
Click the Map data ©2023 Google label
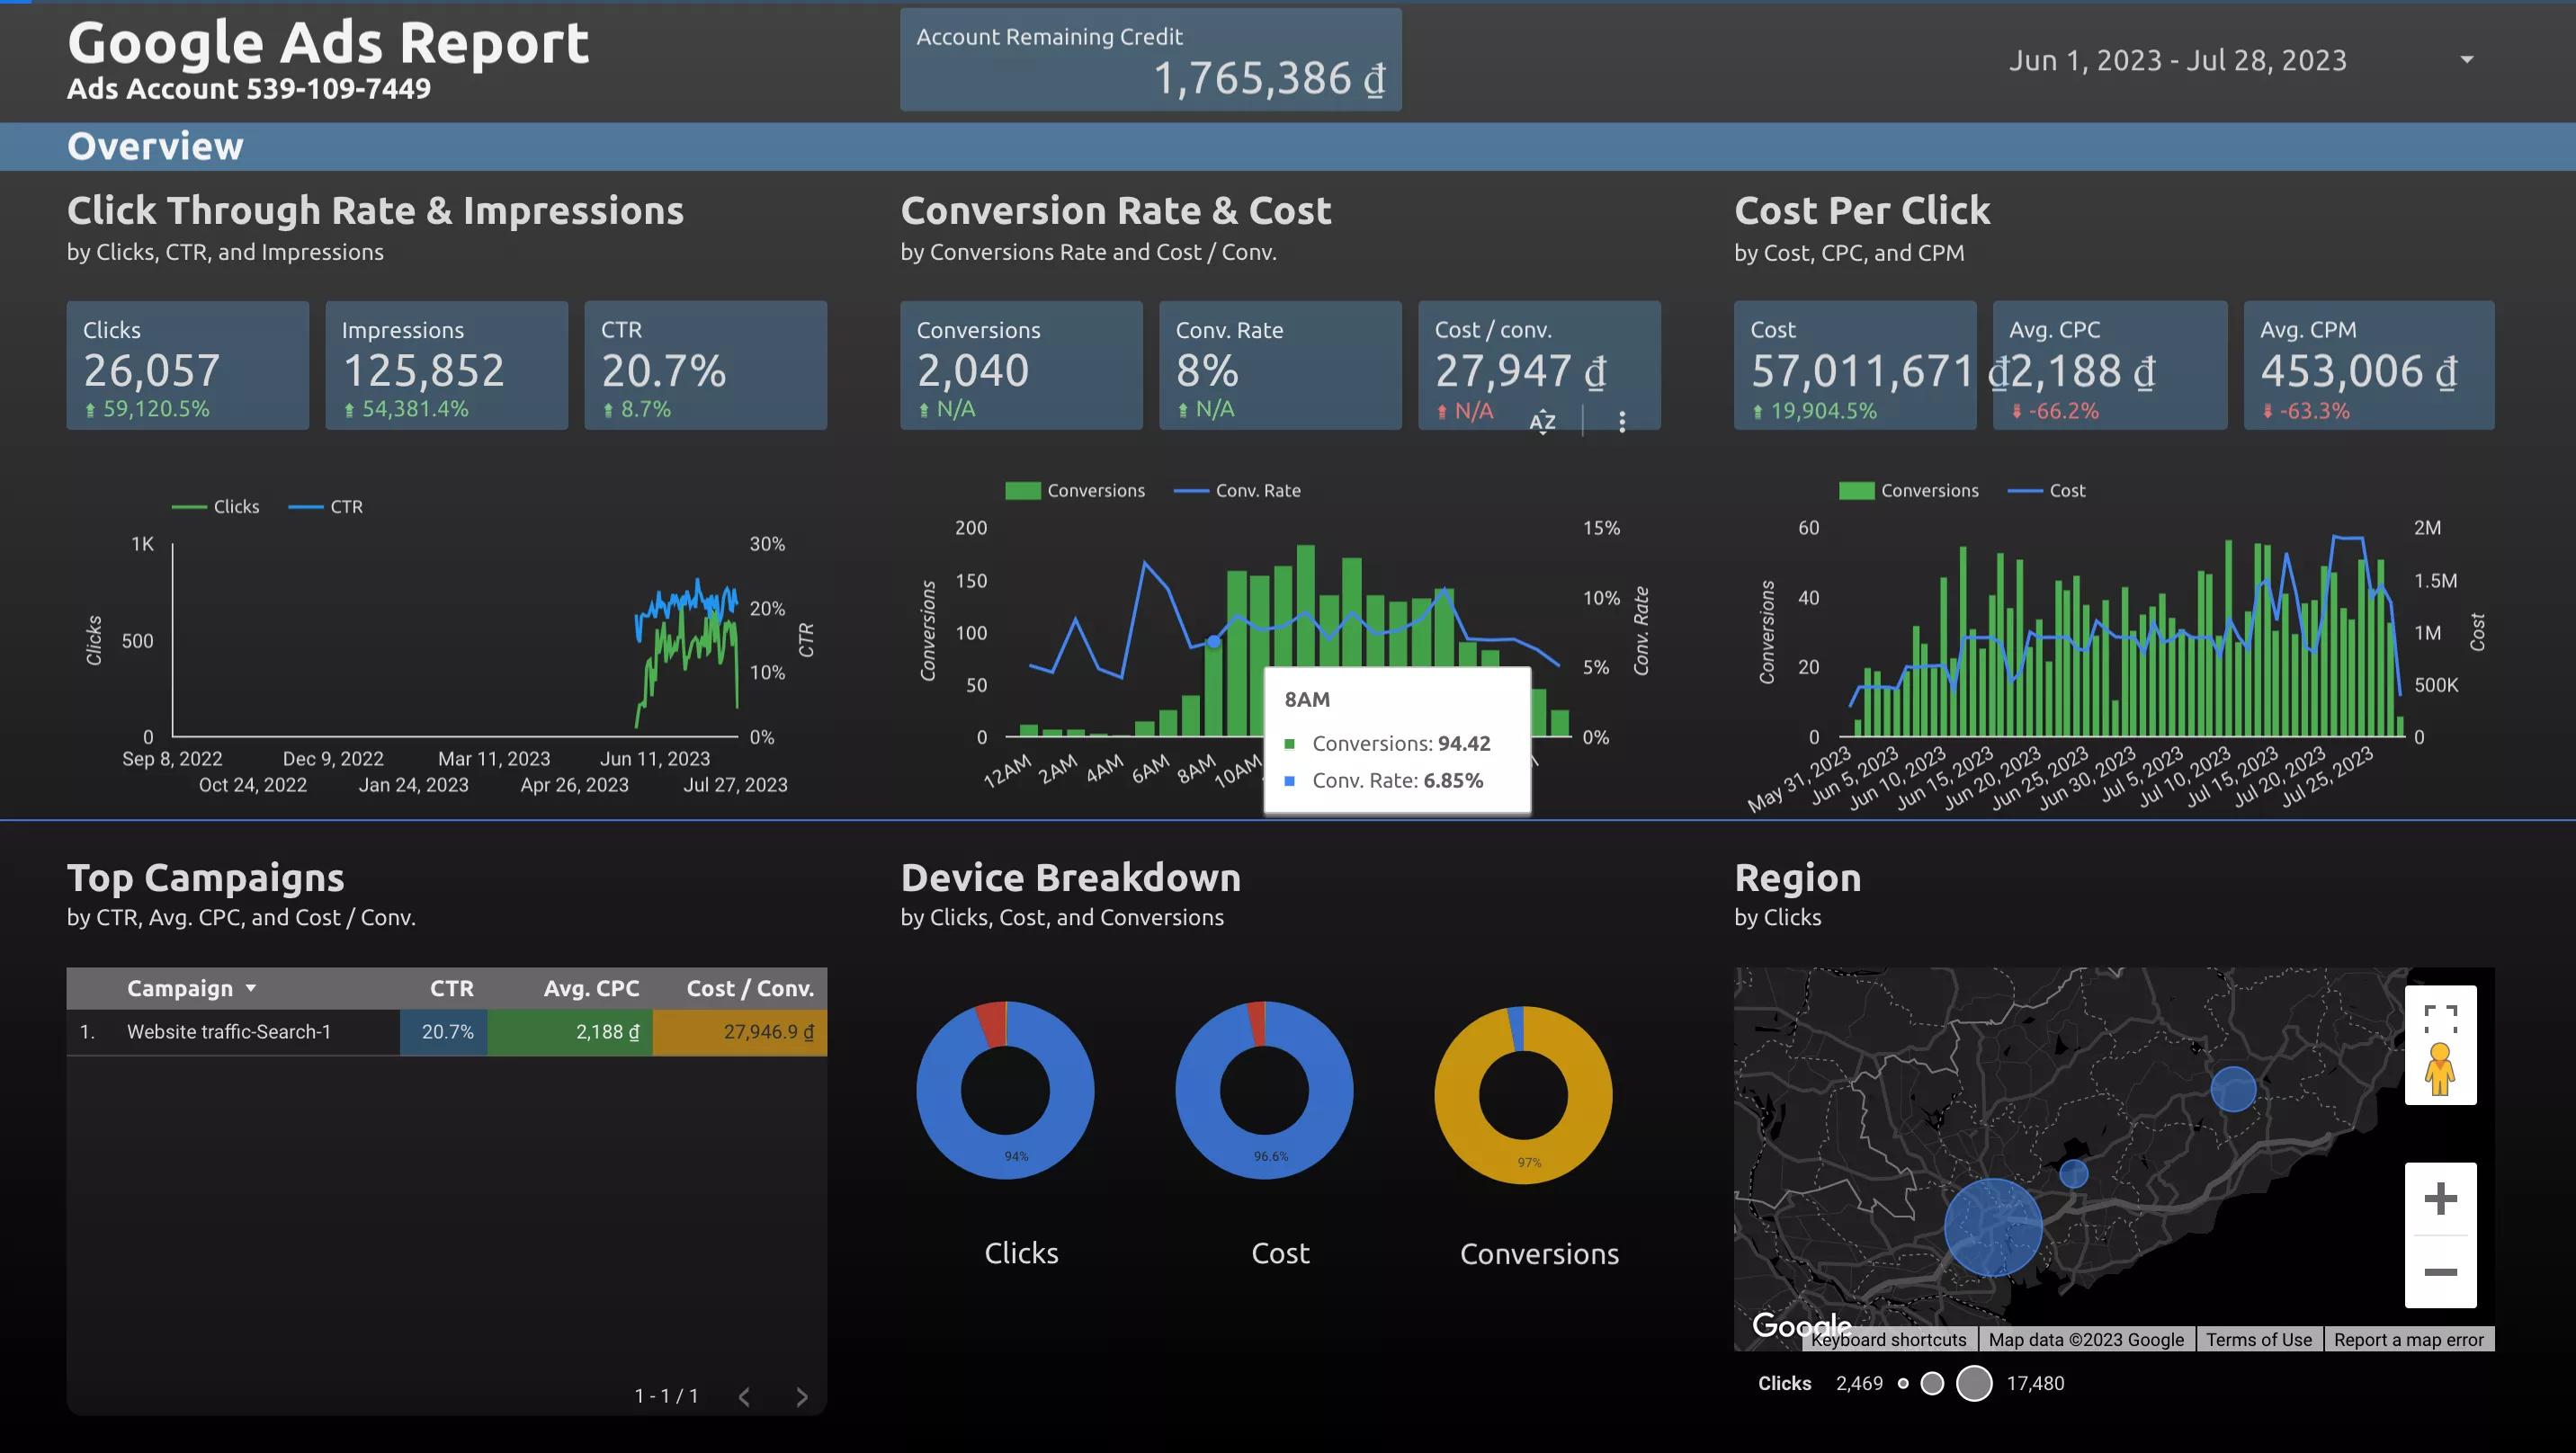[x=2086, y=1340]
